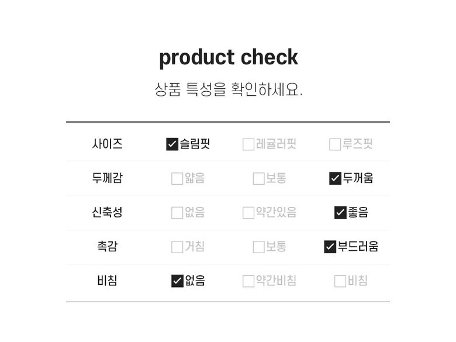
Task: Check the 레귤러핏 checkbox
Action: [x=248, y=144]
